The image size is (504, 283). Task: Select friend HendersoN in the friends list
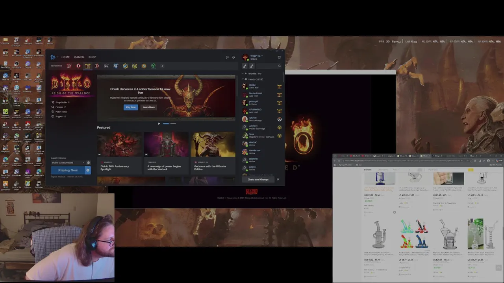(262, 152)
